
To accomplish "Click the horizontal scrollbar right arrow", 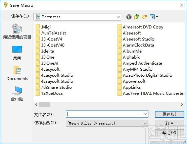I will tap(182, 105).
